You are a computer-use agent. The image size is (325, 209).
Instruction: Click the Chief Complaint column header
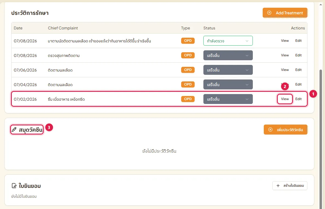pyautogui.click(x=63, y=28)
